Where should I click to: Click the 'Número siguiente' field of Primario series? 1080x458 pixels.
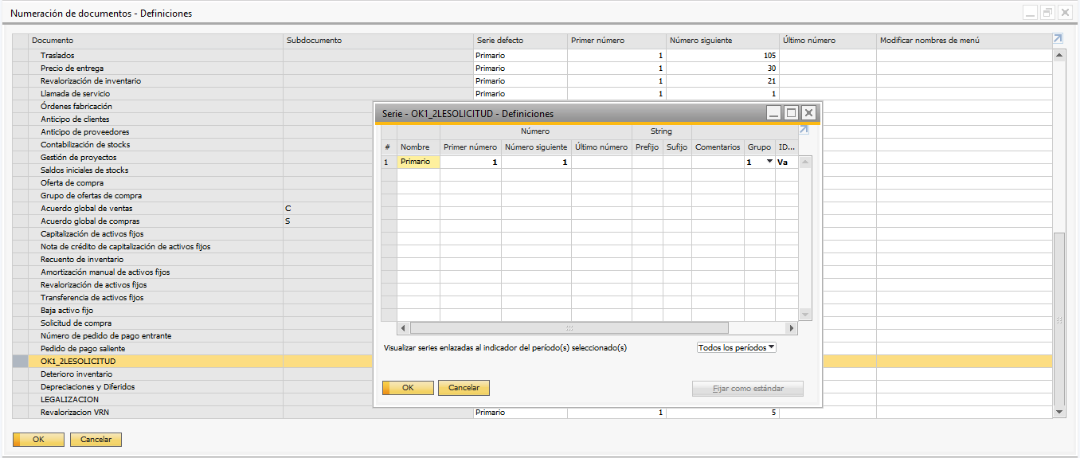pos(535,162)
